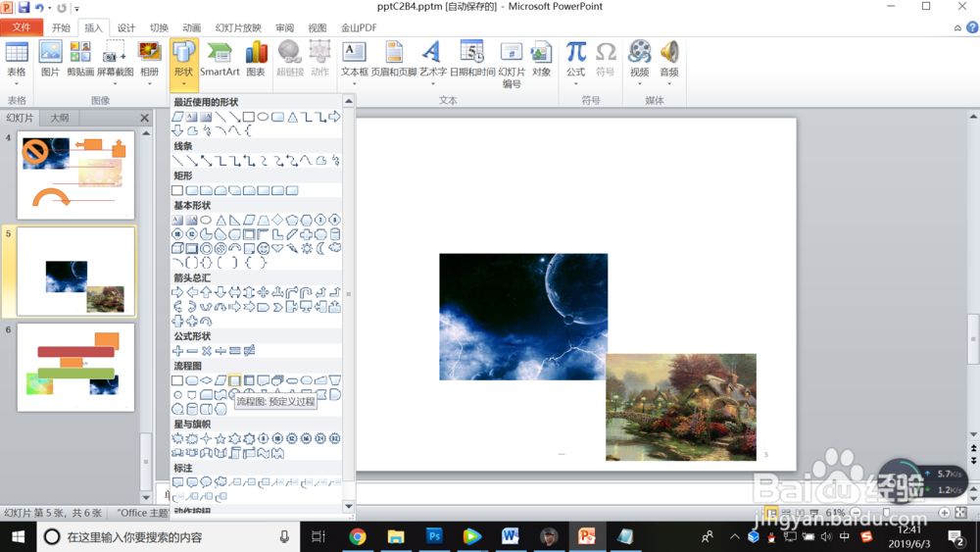Undo the last action
This screenshot has width=980, height=552.
39,8
